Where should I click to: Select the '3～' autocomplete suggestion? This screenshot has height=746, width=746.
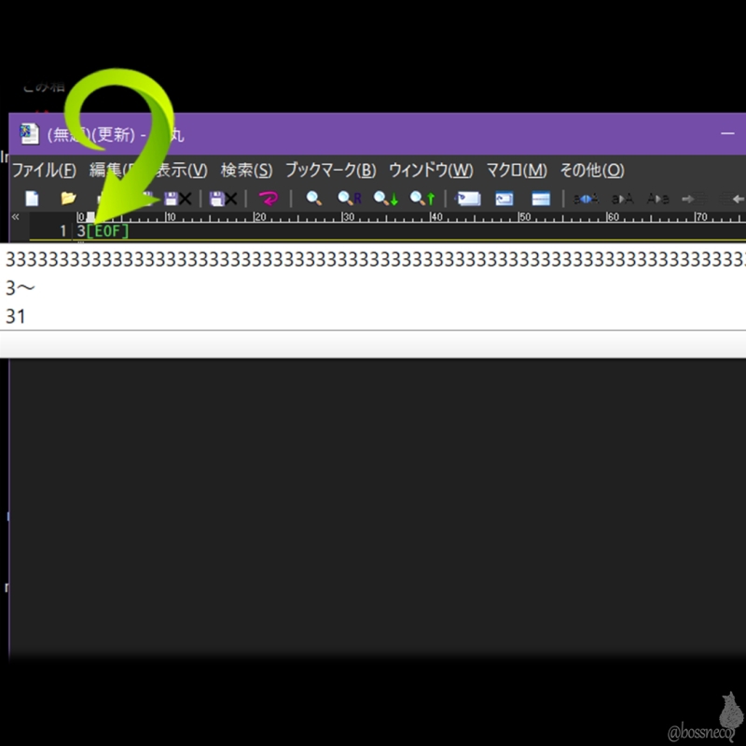point(21,288)
